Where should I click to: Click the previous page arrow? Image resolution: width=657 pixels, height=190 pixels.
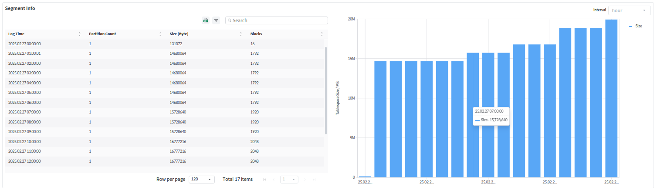point(274,179)
